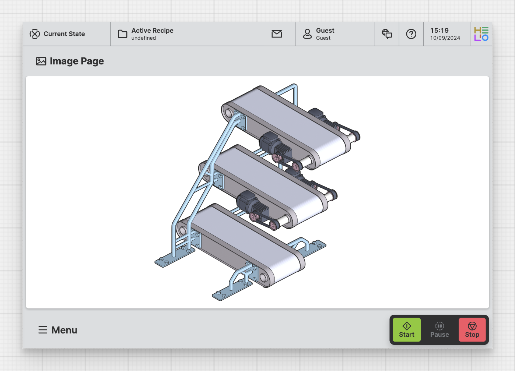Open the hamburger Menu icon
Viewport: 515px width, 371px height.
tap(43, 330)
